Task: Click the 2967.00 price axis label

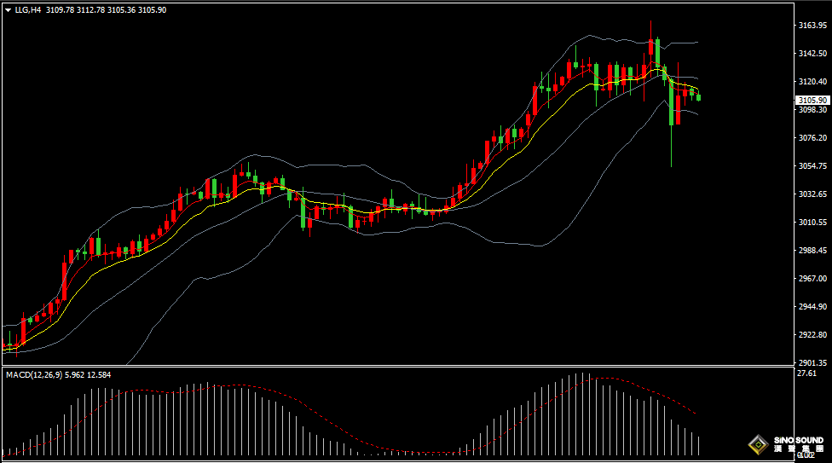Action: (812, 279)
